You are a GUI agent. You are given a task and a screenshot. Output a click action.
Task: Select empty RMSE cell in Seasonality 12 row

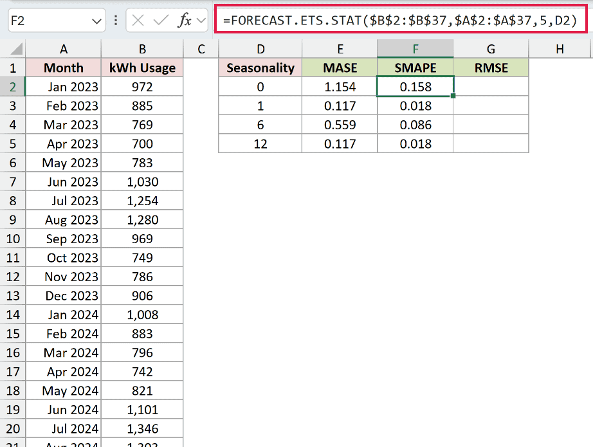coord(491,144)
